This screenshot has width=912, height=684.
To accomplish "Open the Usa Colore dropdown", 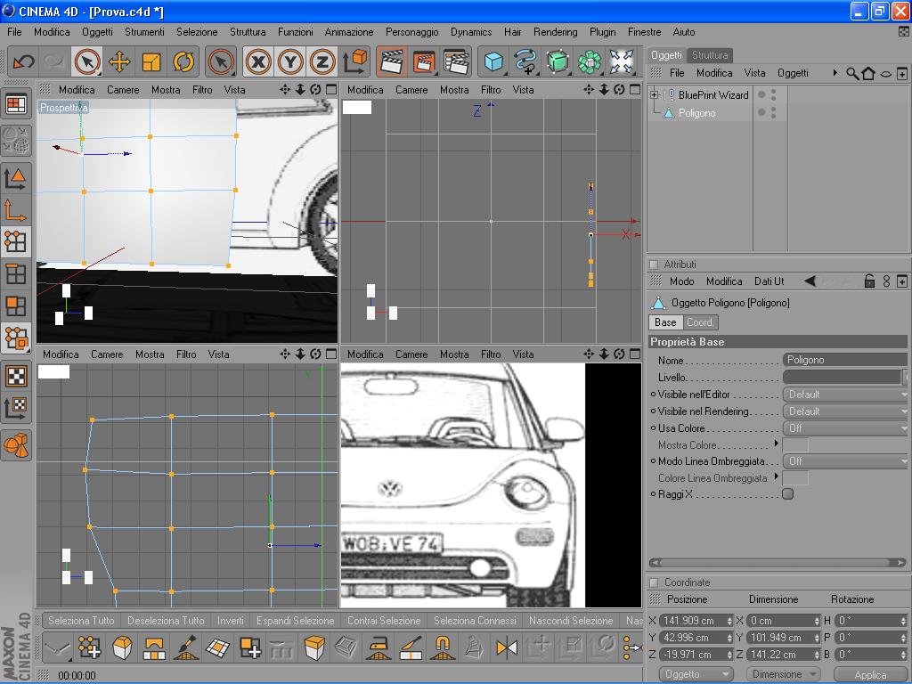I will (844, 428).
